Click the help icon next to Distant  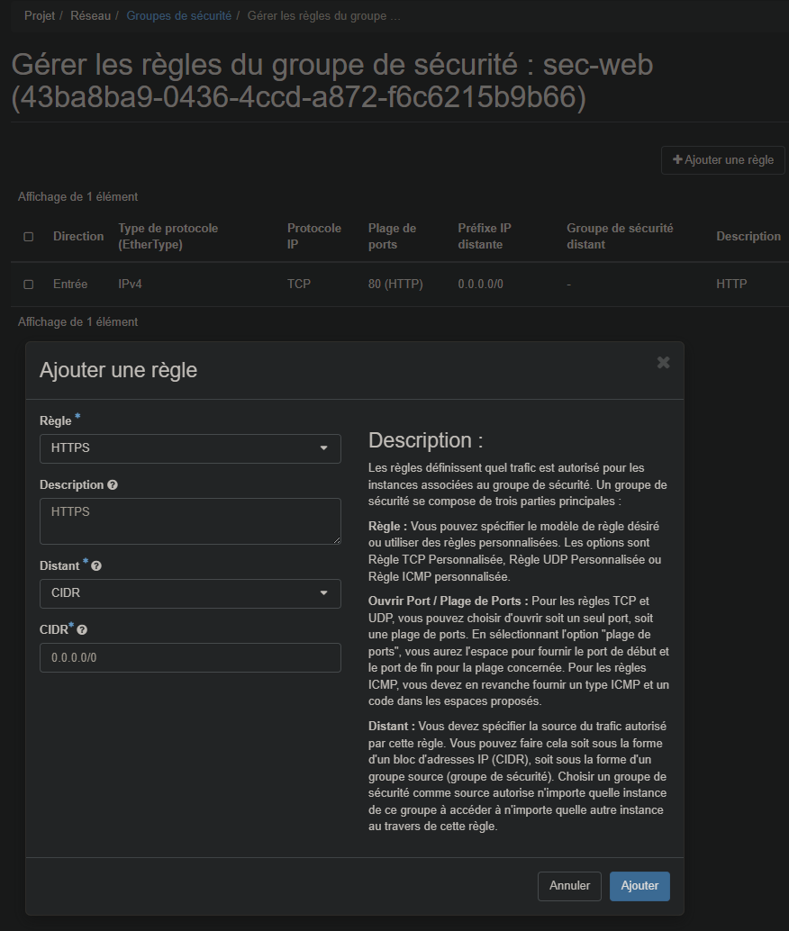pos(96,566)
